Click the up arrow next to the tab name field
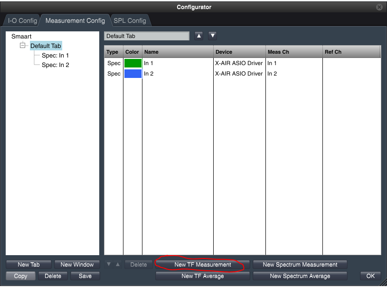 (199, 36)
